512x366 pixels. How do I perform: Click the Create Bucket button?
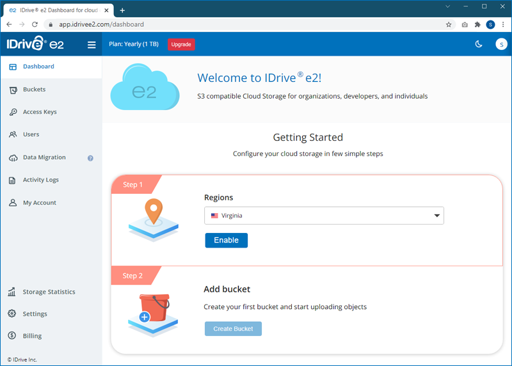coord(233,329)
